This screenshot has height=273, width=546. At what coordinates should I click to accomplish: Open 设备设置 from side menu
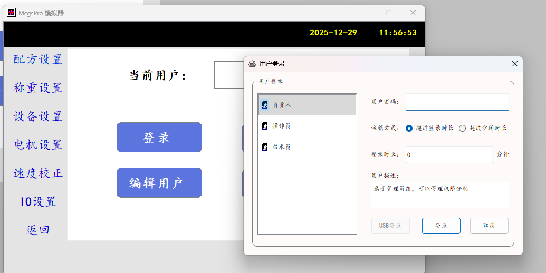[x=37, y=116]
